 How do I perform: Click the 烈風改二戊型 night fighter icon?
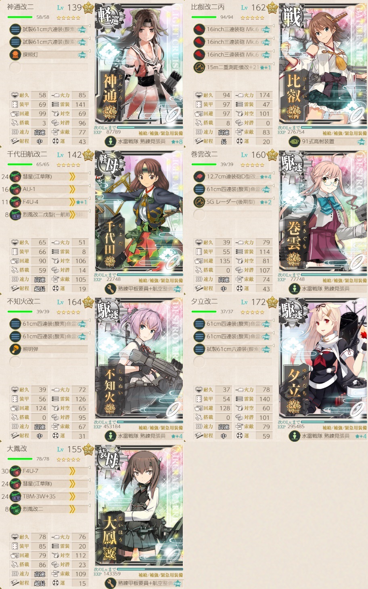[16, 214]
